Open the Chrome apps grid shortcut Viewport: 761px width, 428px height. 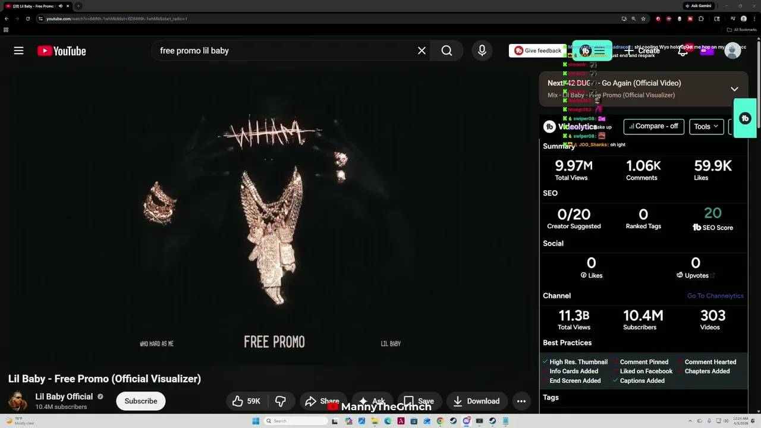pyautogui.click(x=6, y=30)
